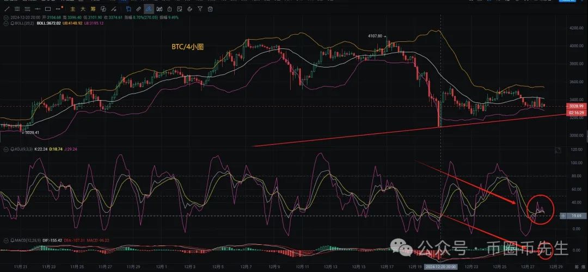Image resolution: width=588 pixels, height=272 pixels.
Task: Click the MACD(12,26,9) indicator label
Action: [x=28, y=240]
